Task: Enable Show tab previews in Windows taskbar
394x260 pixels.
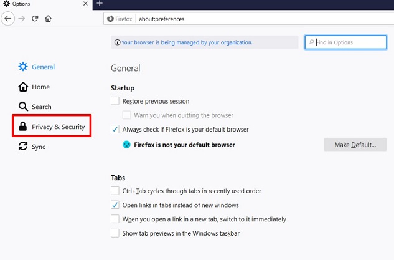Action: click(x=115, y=233)
